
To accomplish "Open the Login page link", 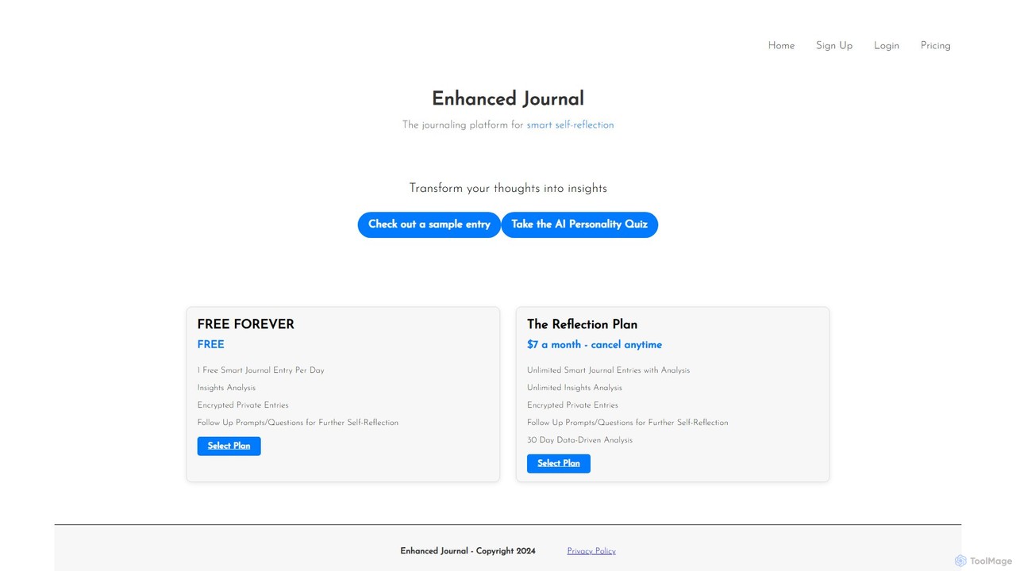I will point(887,45).
